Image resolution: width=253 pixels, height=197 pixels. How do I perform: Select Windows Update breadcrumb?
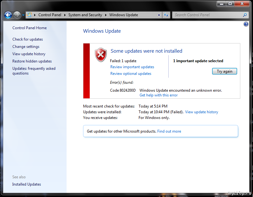(124, 15)
